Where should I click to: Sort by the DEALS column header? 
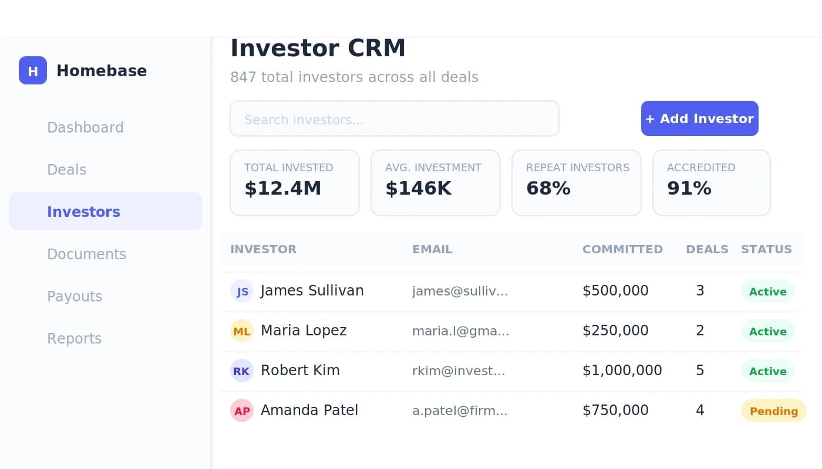(x=707, y=249)
